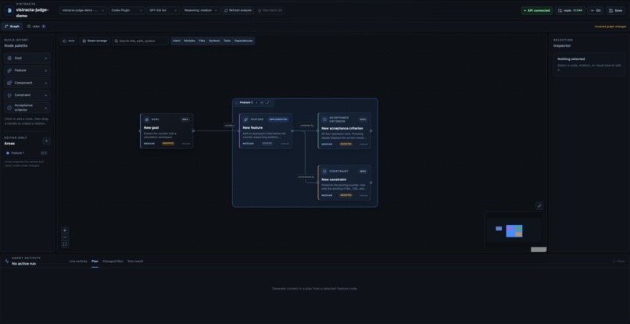Toggle the Modules filter

[x=189, y=41]
